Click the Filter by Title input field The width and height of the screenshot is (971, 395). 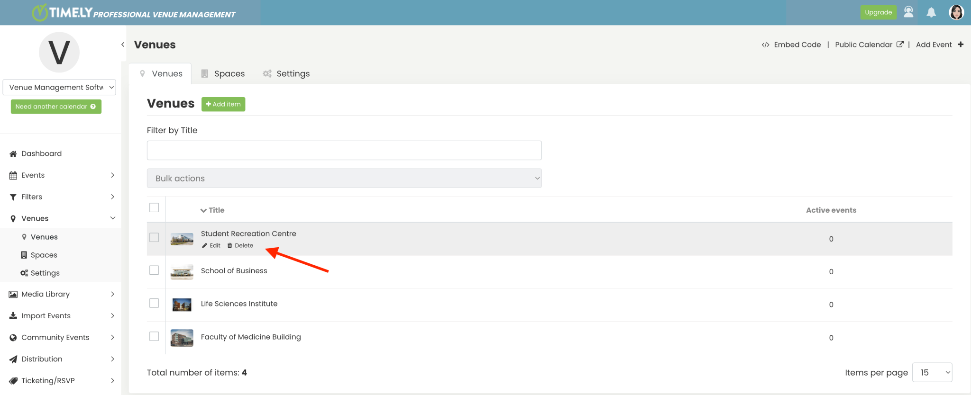[x=344, y=150]
